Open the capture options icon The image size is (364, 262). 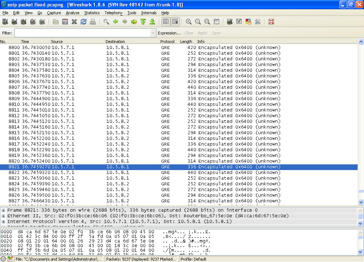14,22
